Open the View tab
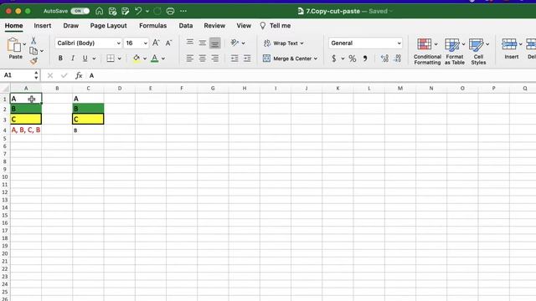This screenshot has height=301, width=536. click(244, 26)
